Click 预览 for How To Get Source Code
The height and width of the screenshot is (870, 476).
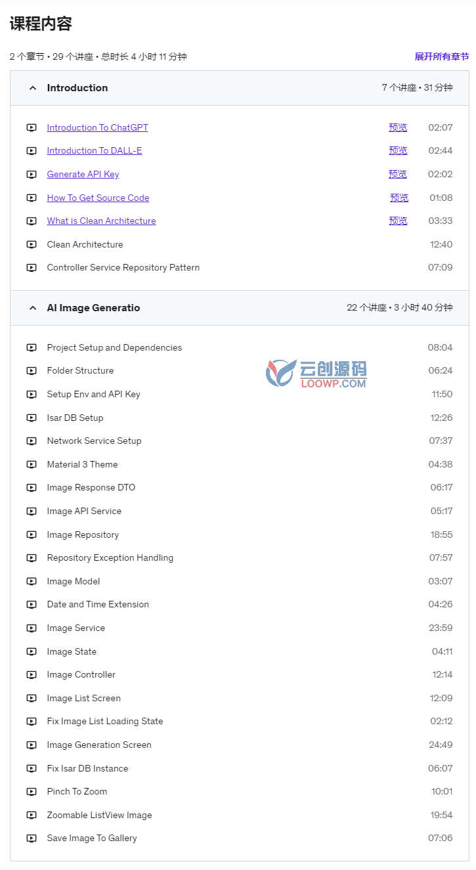tap(399, 198)
